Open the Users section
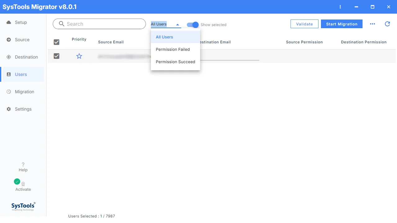The height and width of the screenshot is (223, 397). tap(22, 74)
